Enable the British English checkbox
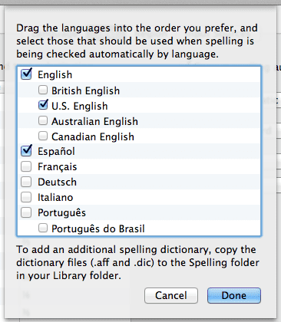The image size is (281, 322). point(43,90)
